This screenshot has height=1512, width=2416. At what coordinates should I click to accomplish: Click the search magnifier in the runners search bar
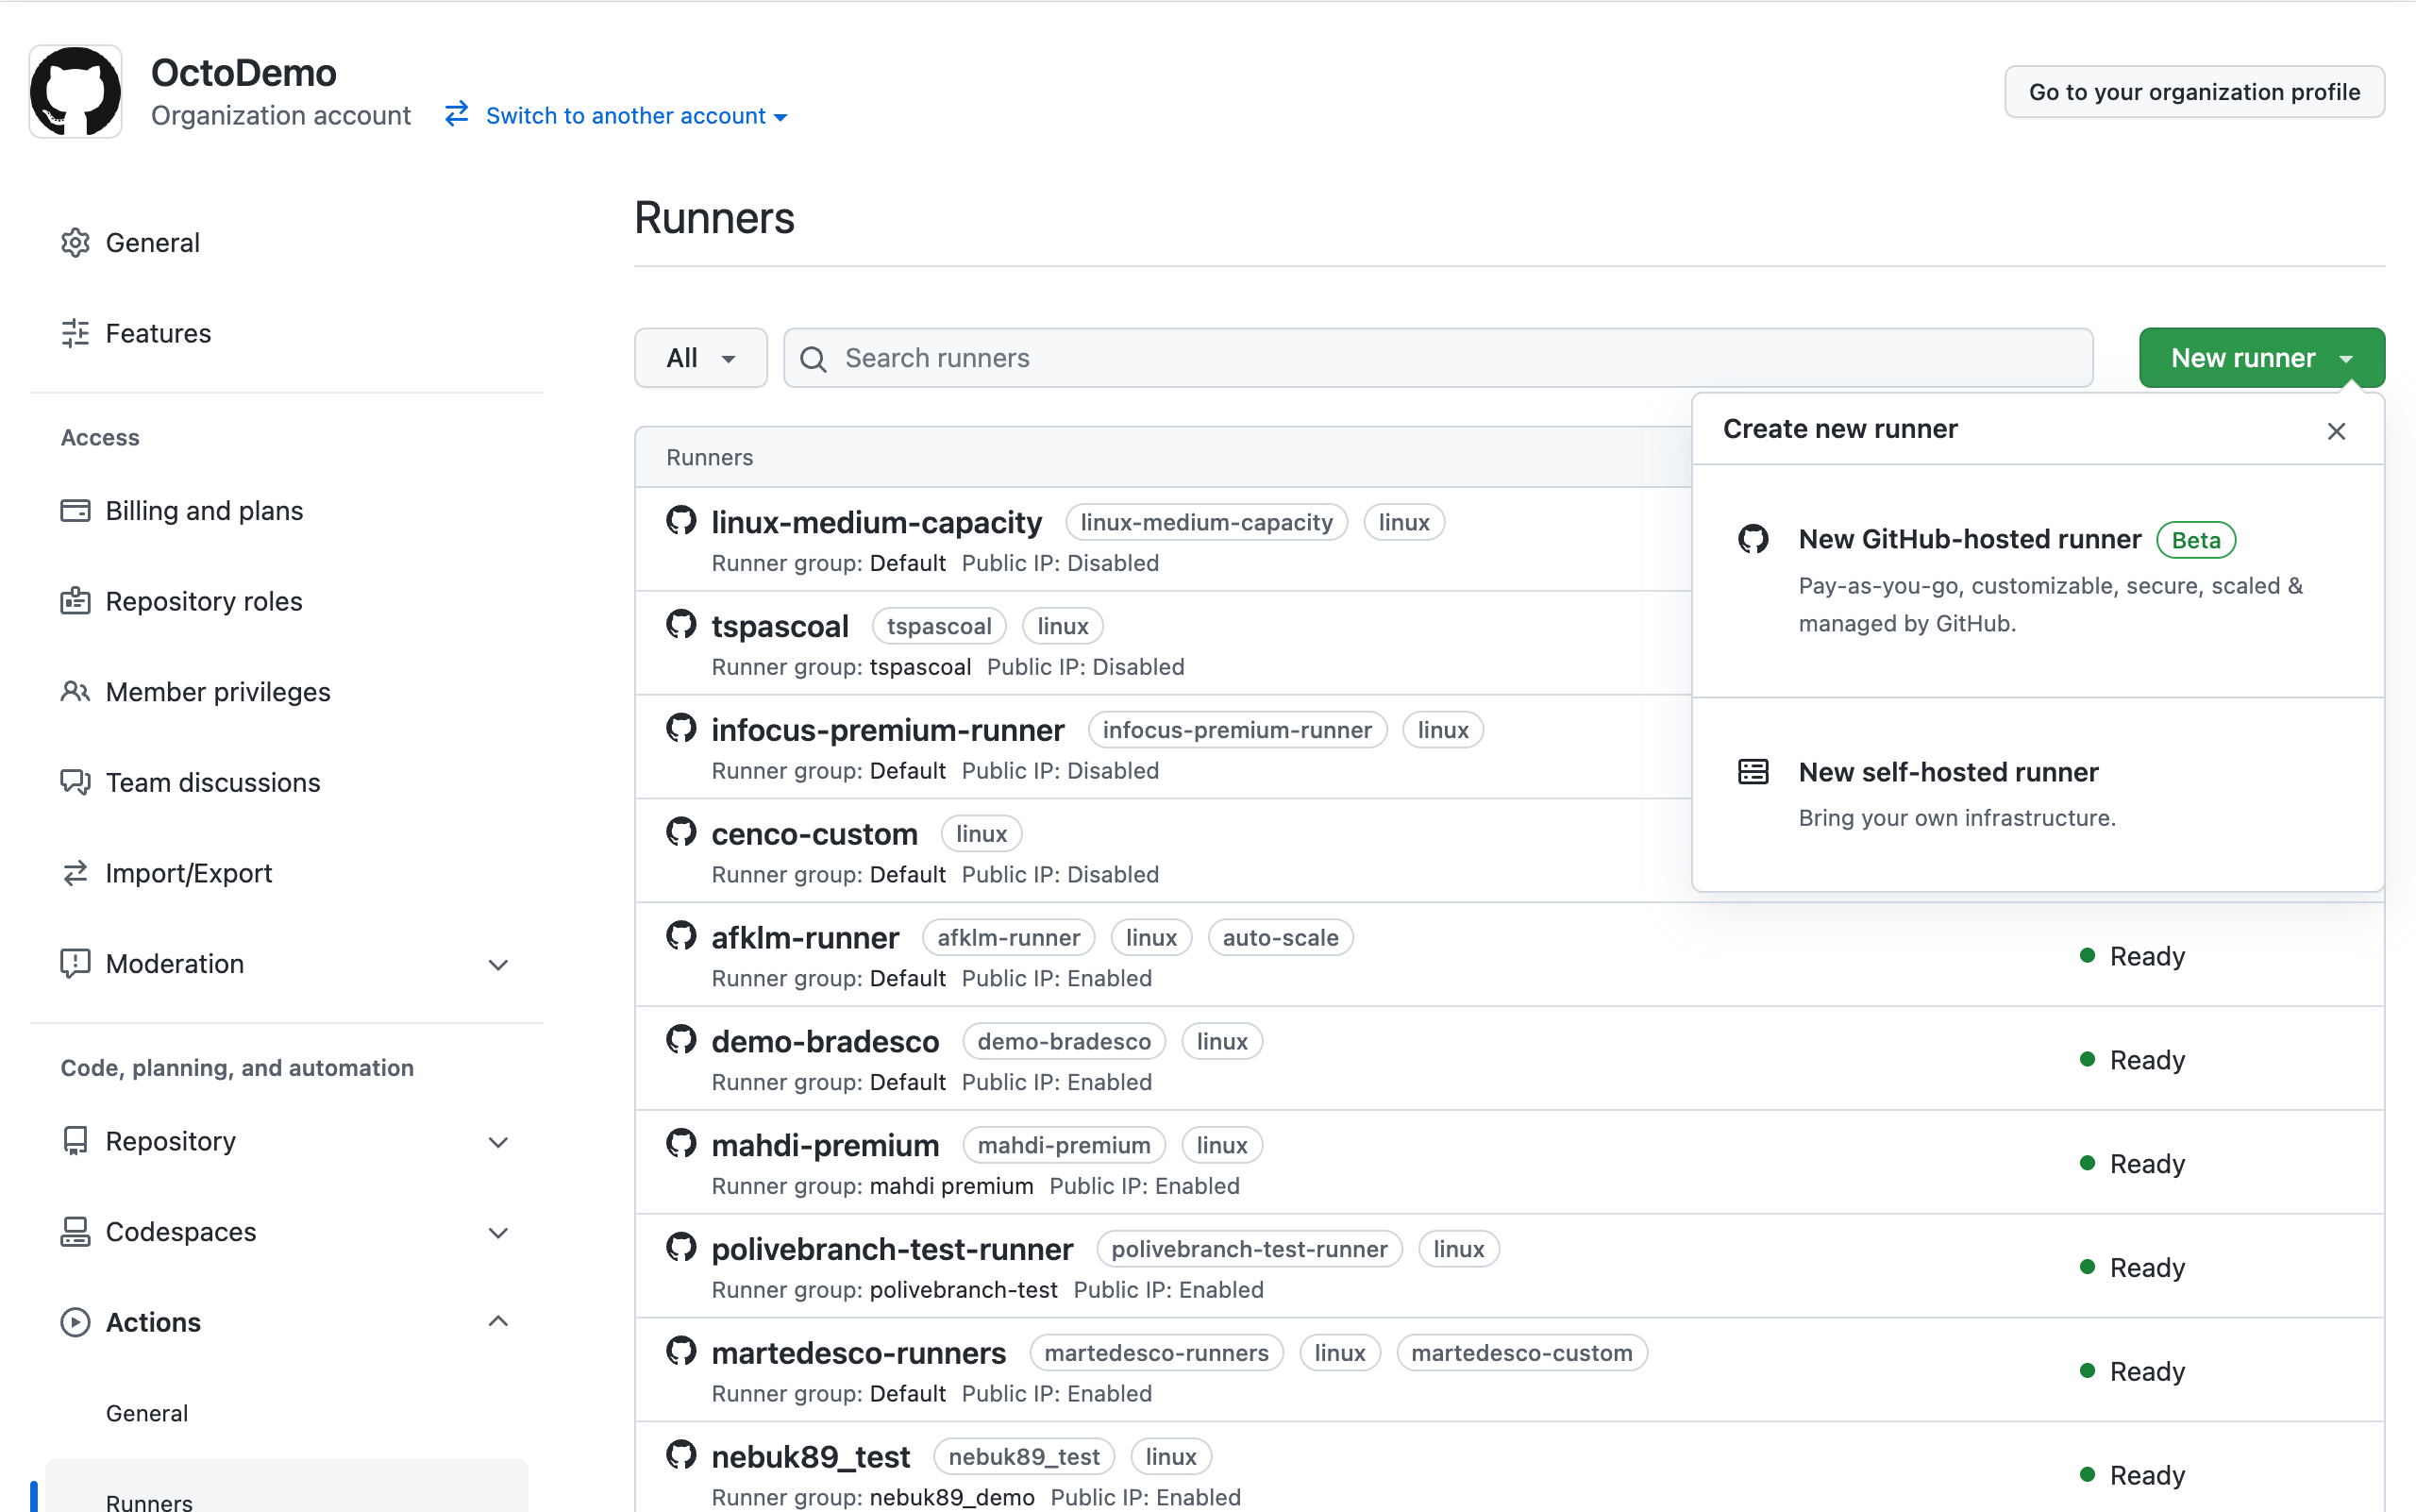point(813,358)
